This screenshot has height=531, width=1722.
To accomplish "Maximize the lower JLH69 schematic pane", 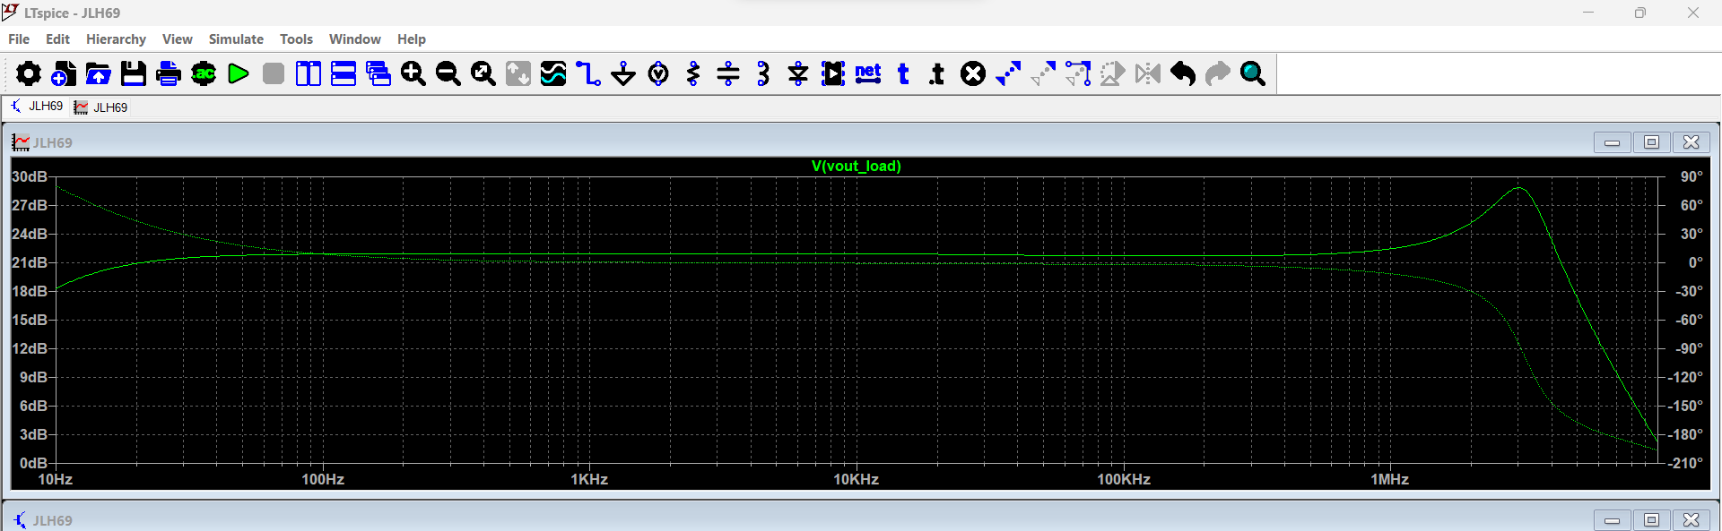I will pyautogui.click(x=1651, y=519).
